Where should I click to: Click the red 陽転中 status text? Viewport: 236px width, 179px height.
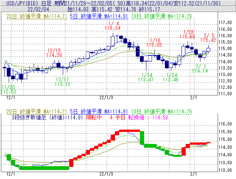tap(94, 117)
